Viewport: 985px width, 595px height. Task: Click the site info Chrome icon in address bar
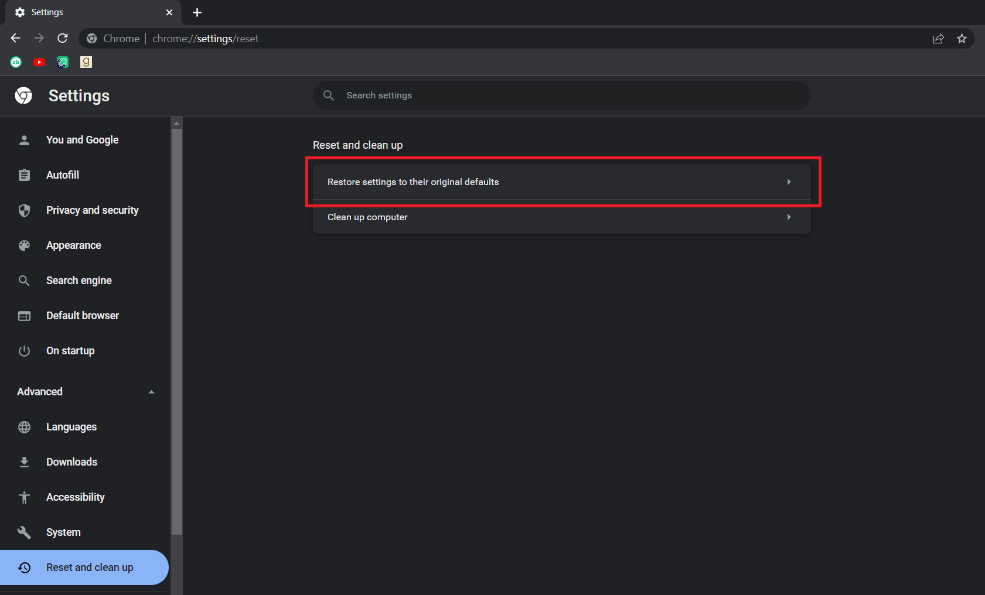coord(92,39)
